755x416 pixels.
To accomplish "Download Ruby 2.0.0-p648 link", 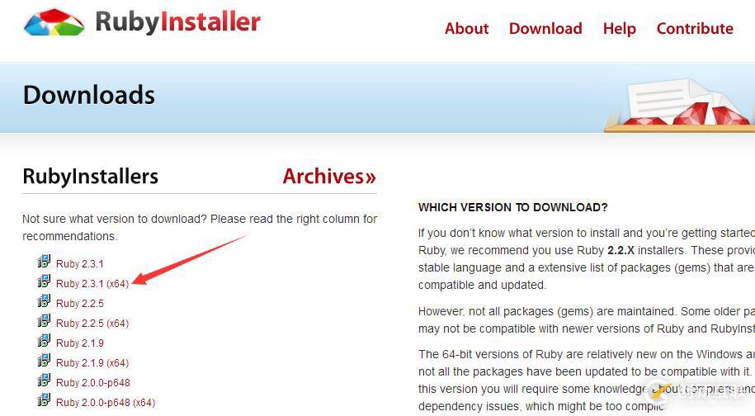I will [x=93, y=382].
